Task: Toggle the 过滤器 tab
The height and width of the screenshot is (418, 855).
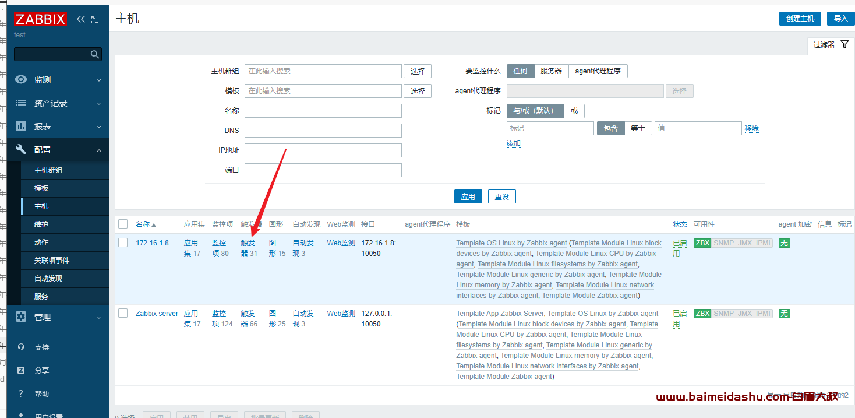Action: (831, 45)
